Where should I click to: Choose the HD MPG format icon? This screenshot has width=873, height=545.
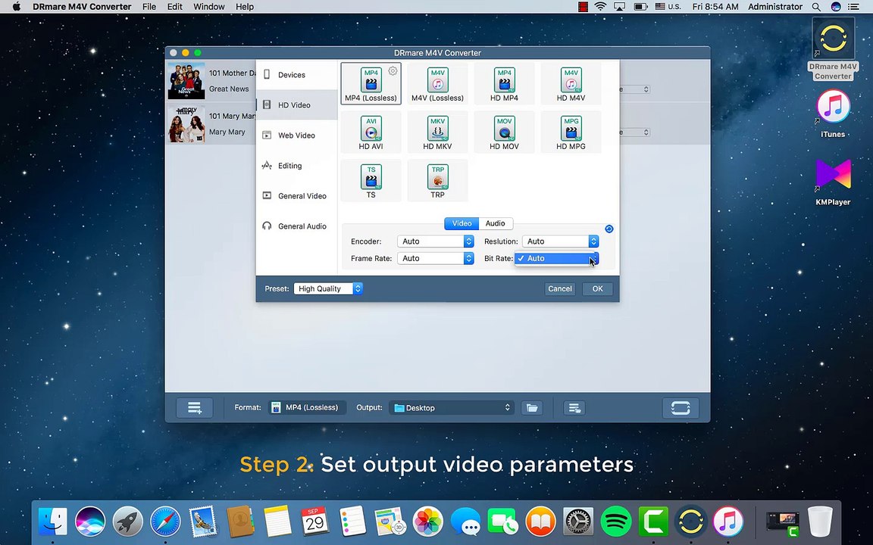tap(571, 132)
